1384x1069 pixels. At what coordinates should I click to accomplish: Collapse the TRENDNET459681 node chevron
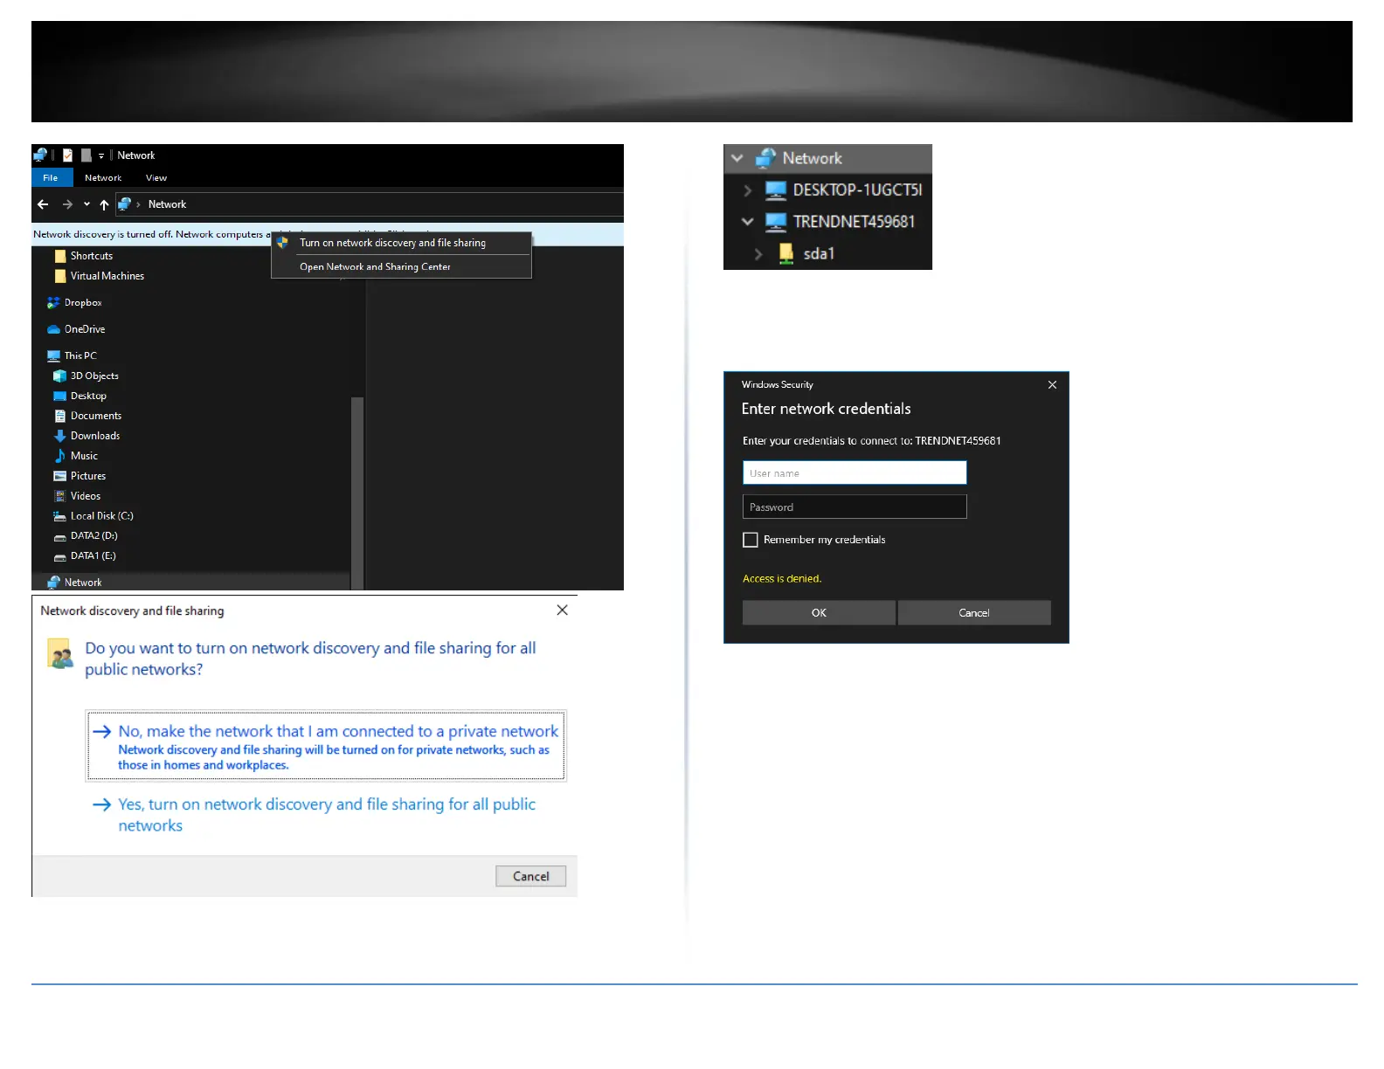click(x=747, y=222)
